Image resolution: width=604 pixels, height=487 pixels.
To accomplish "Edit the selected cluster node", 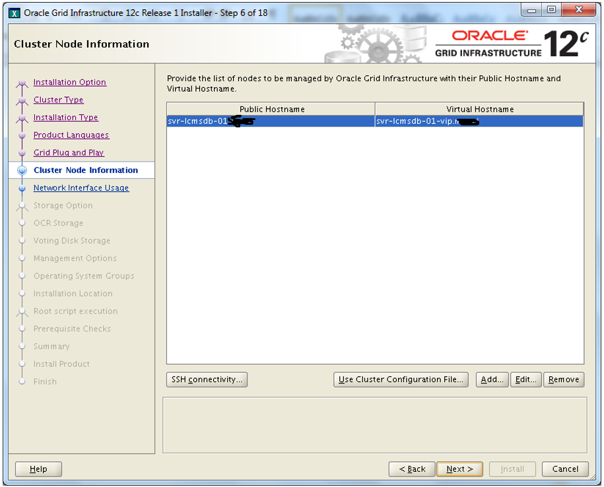I will pos(526,379).
